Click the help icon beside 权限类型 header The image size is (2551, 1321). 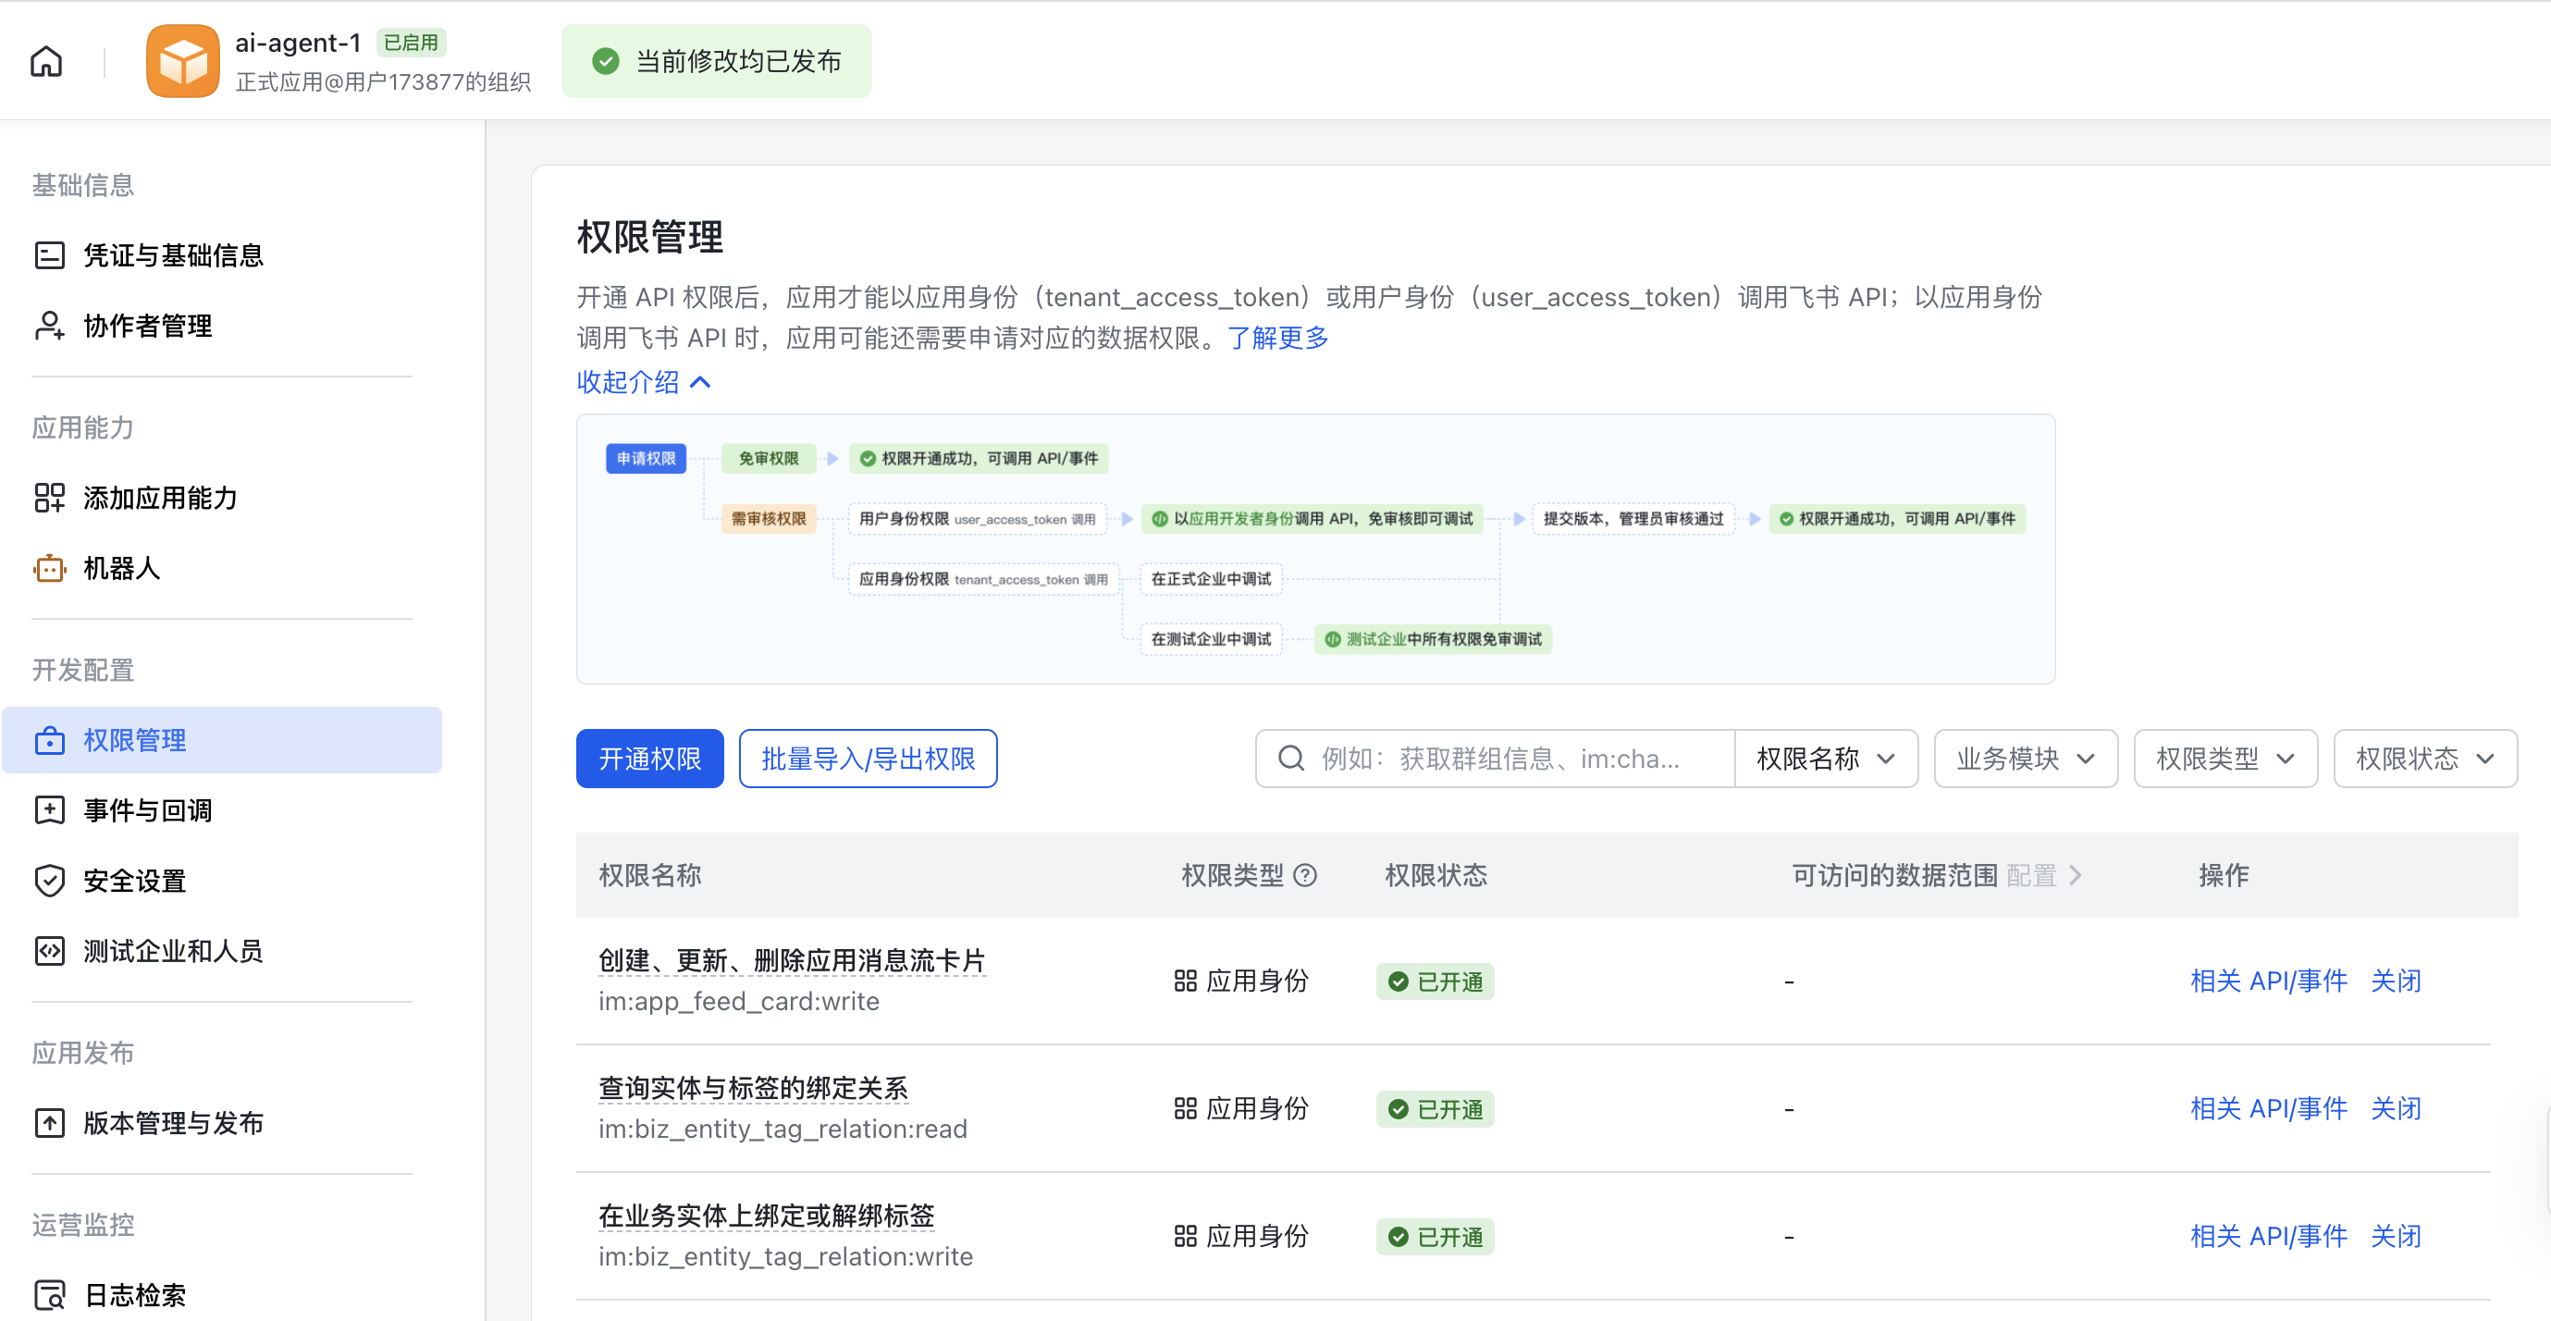click(x=1306, y=875)
